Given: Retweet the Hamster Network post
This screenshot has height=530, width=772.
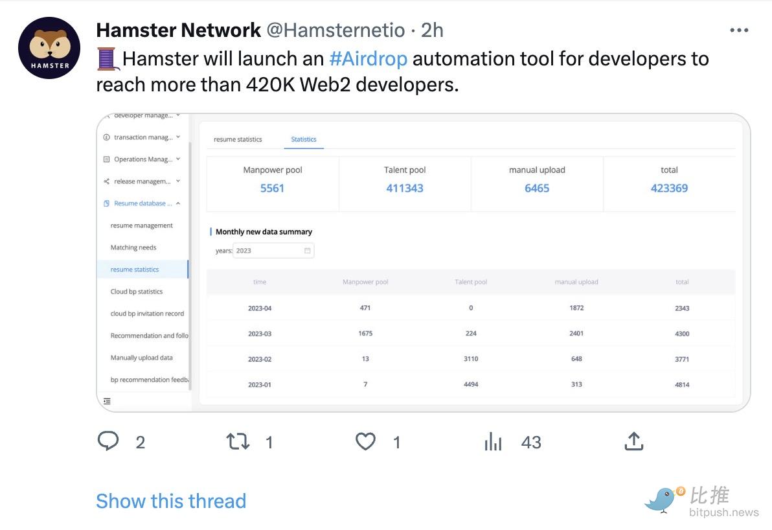Looking at the screenshot, I should (238, 442).
